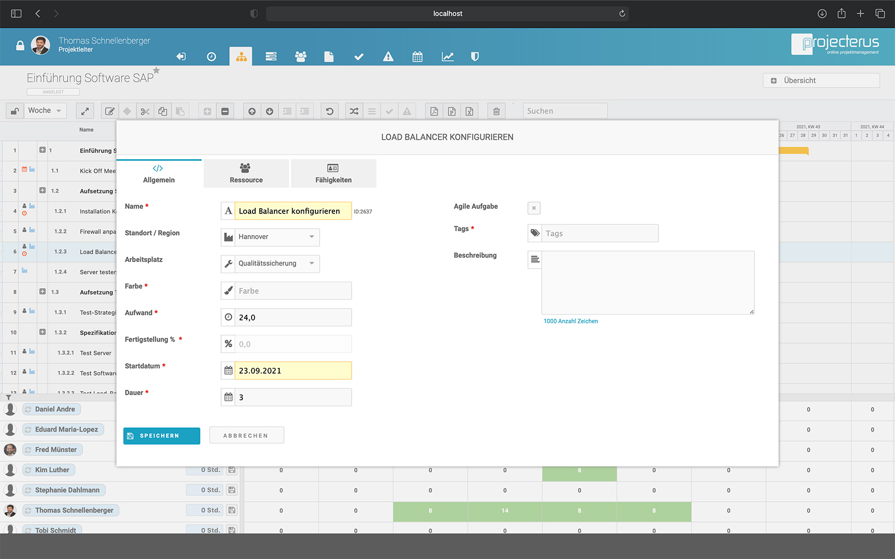The image size is (895, 559).
Task: Open the trash delete icon
Action: pos(496,111)
